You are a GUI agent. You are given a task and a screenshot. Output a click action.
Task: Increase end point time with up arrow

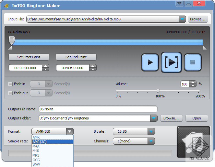coord(93,66)
